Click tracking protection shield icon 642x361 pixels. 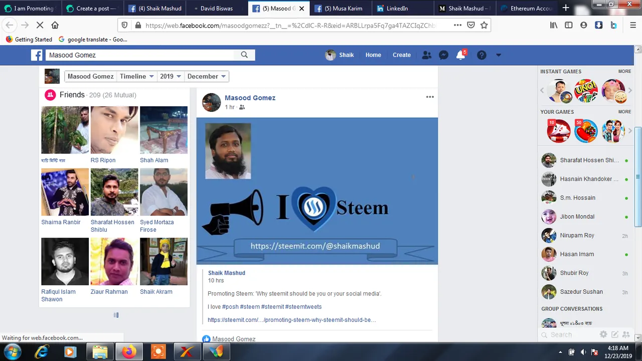[124, 25]
